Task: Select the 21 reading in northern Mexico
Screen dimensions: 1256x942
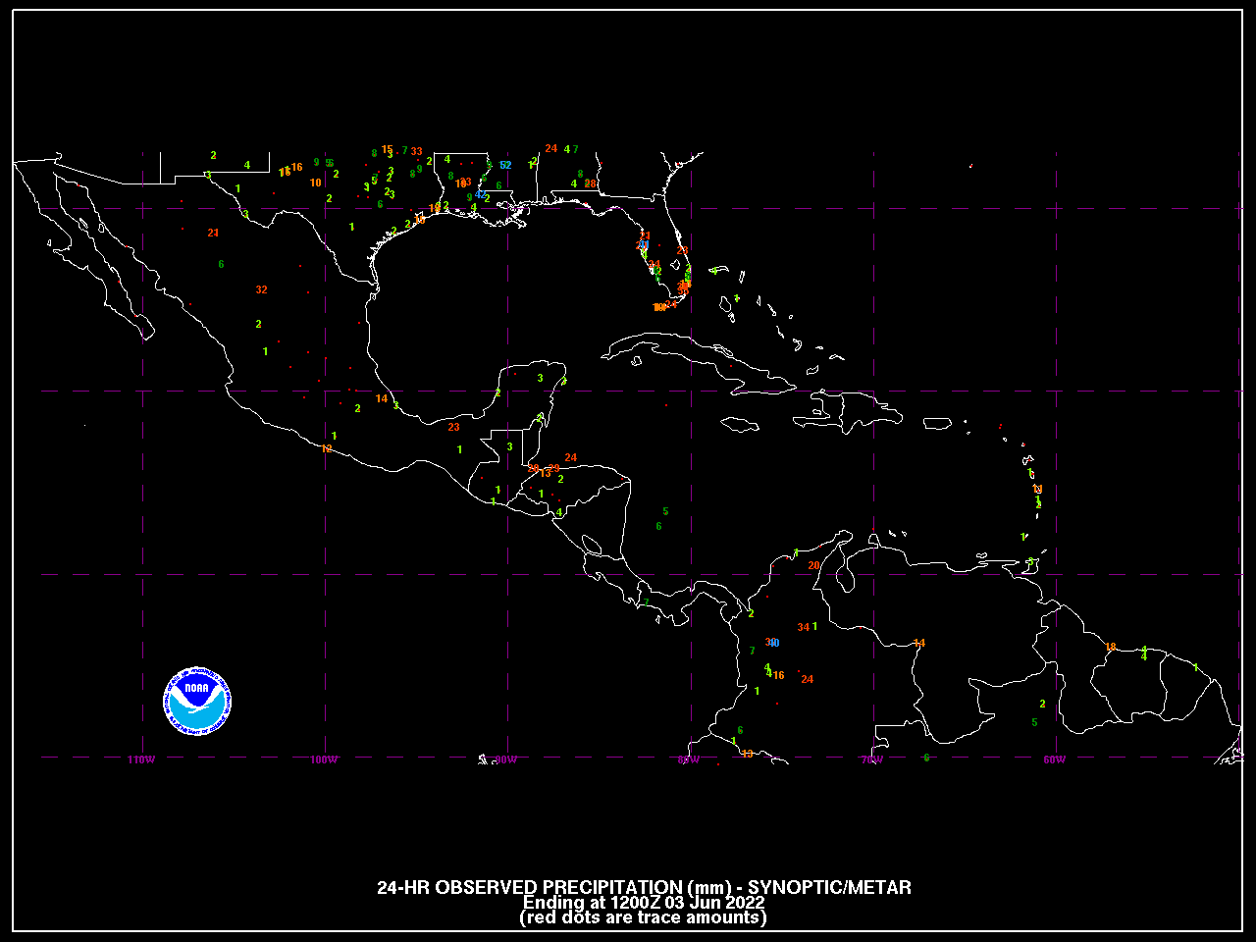Action: (x=213, y=233)
